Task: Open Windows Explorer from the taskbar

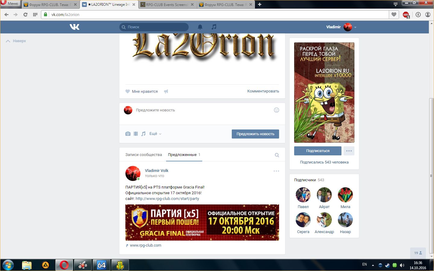Action: click(27, 265)
